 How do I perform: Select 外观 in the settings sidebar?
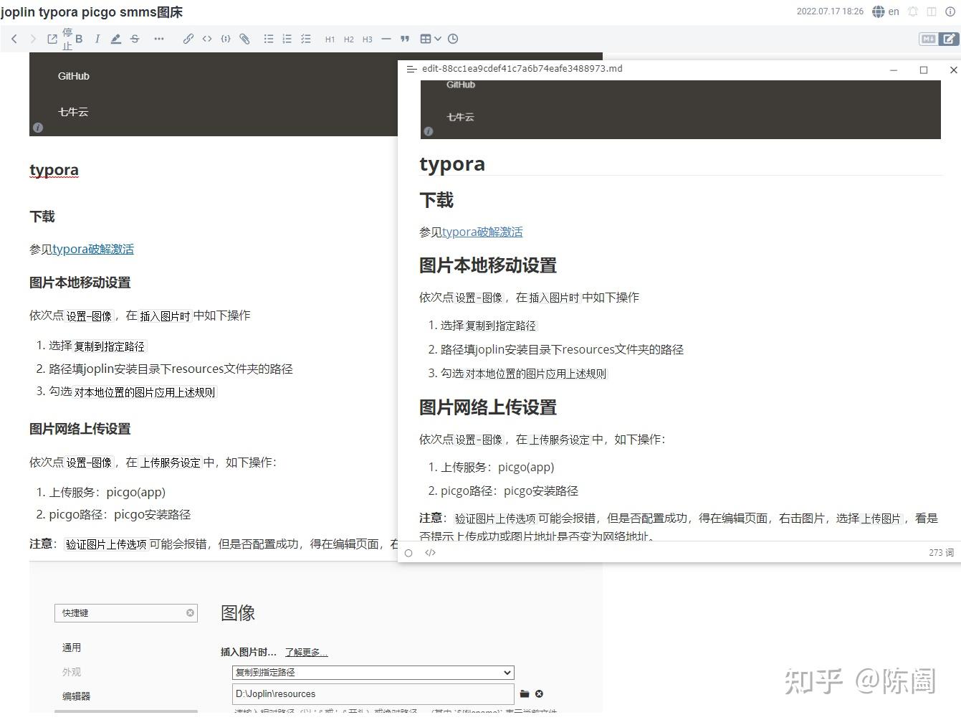(x=72, y=672)
